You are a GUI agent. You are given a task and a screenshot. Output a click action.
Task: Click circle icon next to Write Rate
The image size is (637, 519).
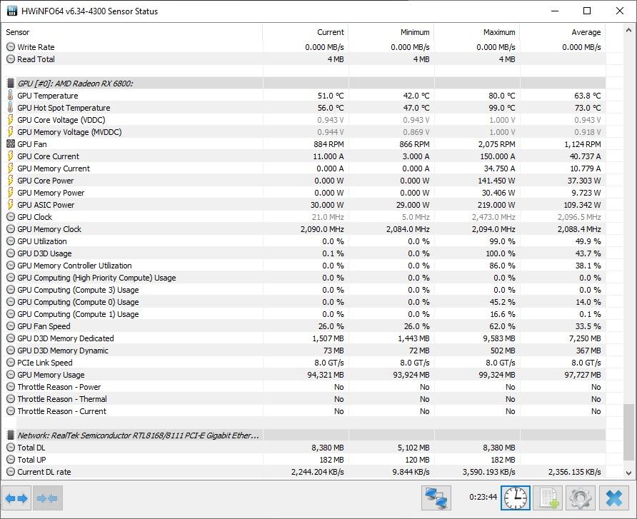coord(11,47)
